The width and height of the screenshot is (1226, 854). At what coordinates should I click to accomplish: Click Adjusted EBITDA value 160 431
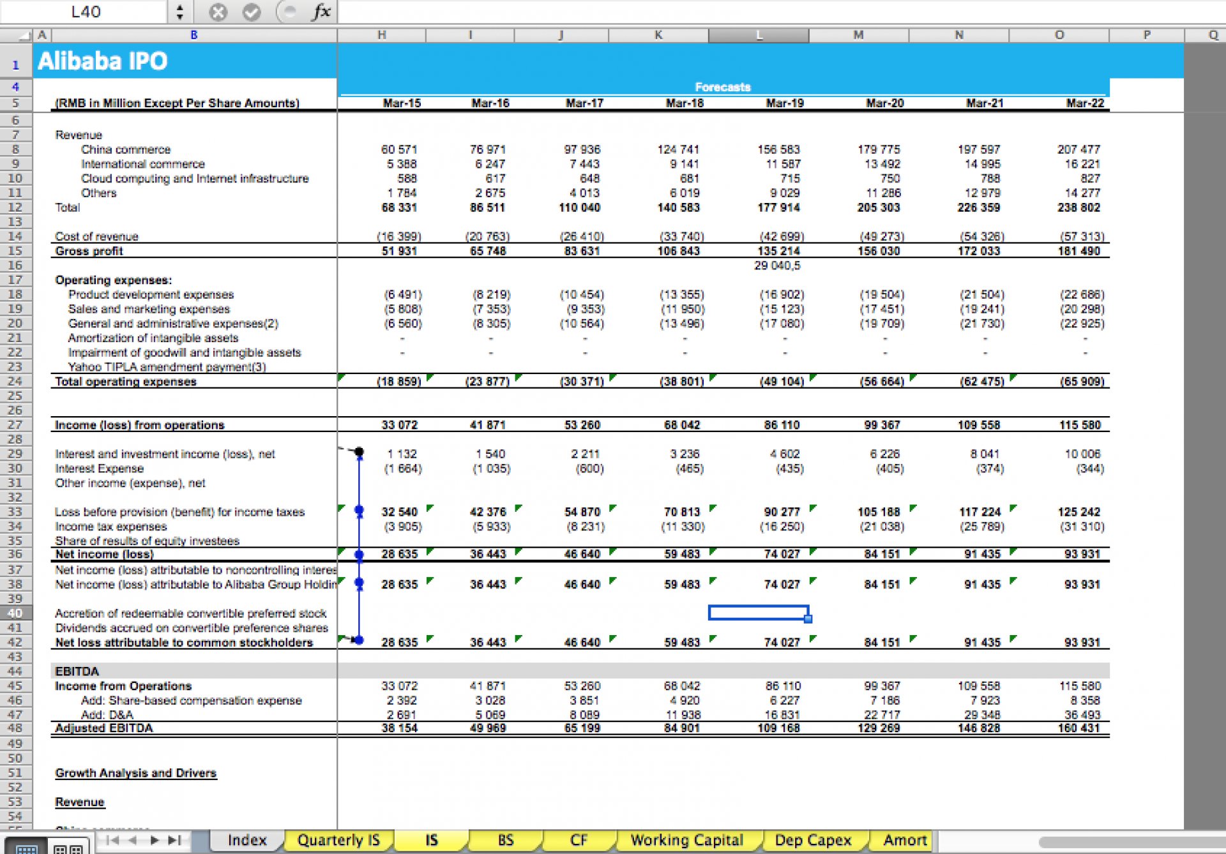(x=1078, y=728)
